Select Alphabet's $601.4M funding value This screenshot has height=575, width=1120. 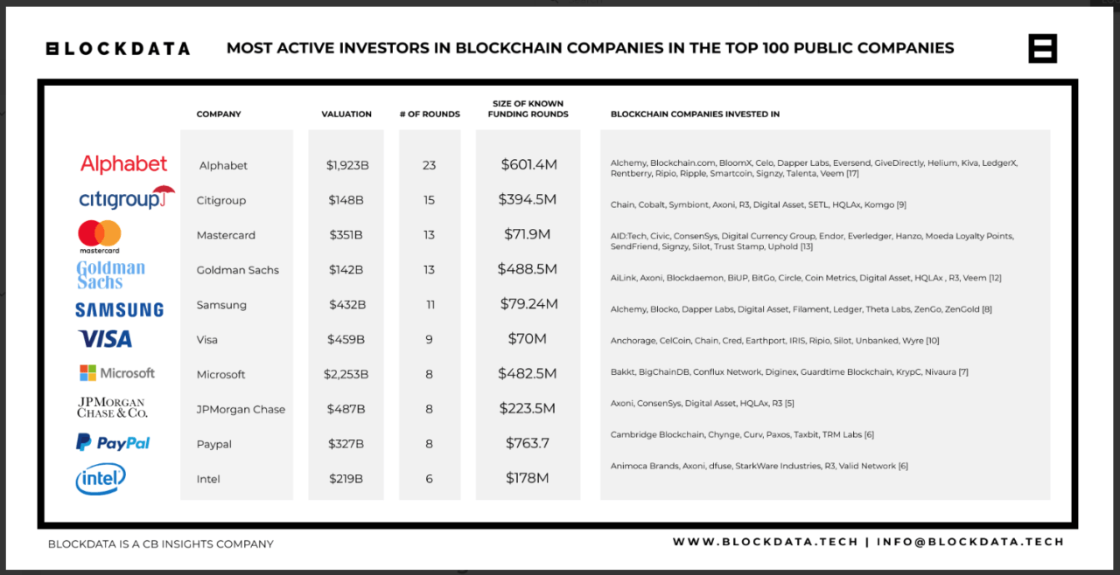tap(528, 164)
